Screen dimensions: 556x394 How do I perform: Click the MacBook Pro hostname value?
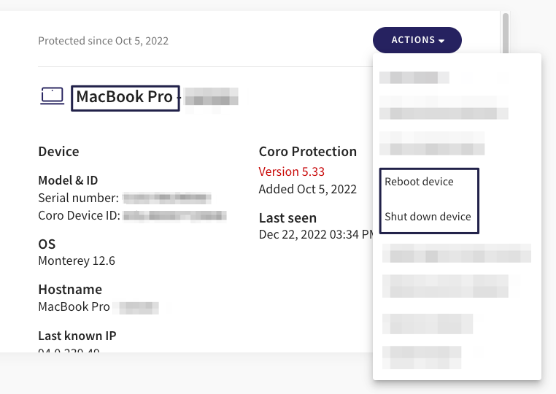[x=74, y=306]
